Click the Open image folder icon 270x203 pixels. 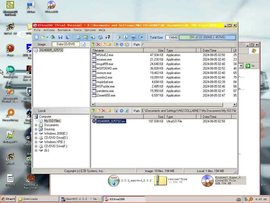pyautogui.click(x=43, y=37)
